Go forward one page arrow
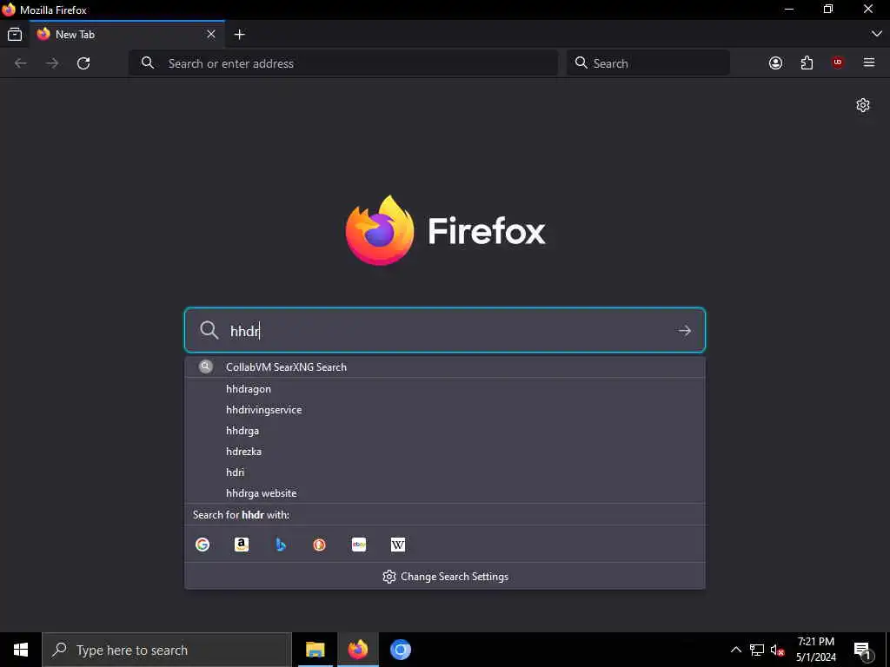This screenshot has height=667, width=890. pyautogui.click(x=52, y=63)
